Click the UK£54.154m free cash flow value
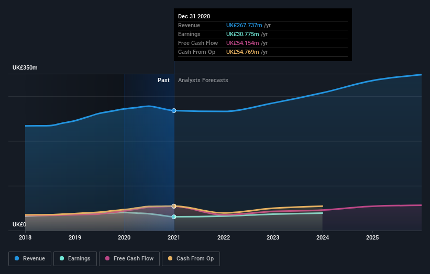 point(242,43)
